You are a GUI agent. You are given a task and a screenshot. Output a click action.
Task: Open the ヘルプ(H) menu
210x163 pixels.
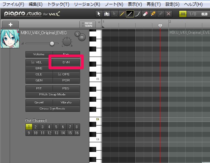(193, 4)
